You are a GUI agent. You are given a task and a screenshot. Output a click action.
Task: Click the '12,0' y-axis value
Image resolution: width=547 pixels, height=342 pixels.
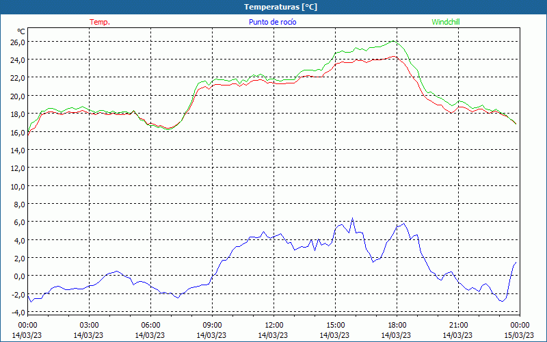(x=18, y=168)
